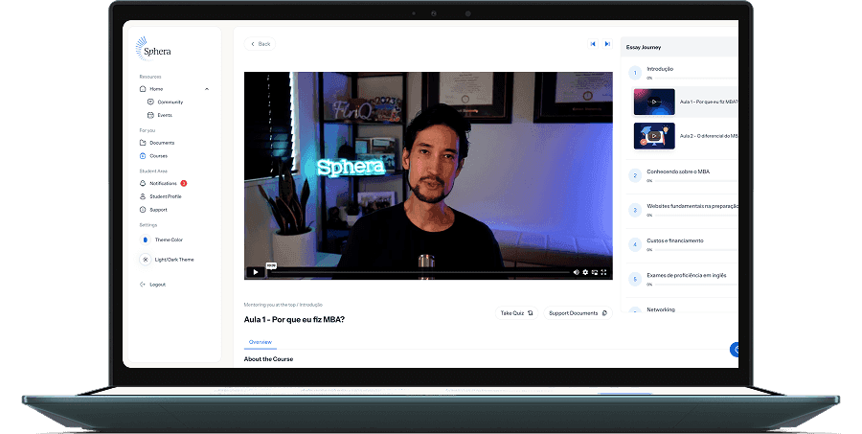The image size is (862, 434).
Task: Mute the video volume icon
Action: pyautogui.click(x=577, y=272)
